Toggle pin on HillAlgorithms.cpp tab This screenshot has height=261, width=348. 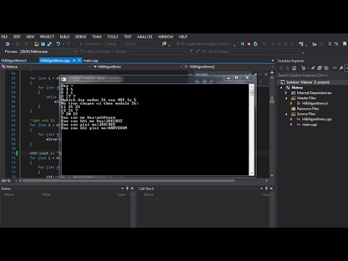[x=74, y=60]
